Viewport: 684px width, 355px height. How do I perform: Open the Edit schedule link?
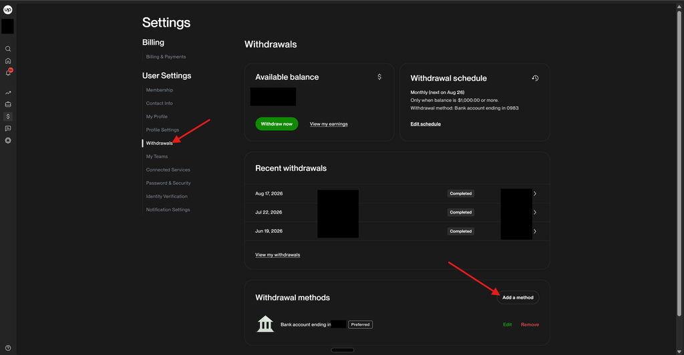[x=425, y=124]
